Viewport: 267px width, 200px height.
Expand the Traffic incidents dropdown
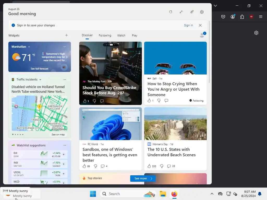pos(40,79)
